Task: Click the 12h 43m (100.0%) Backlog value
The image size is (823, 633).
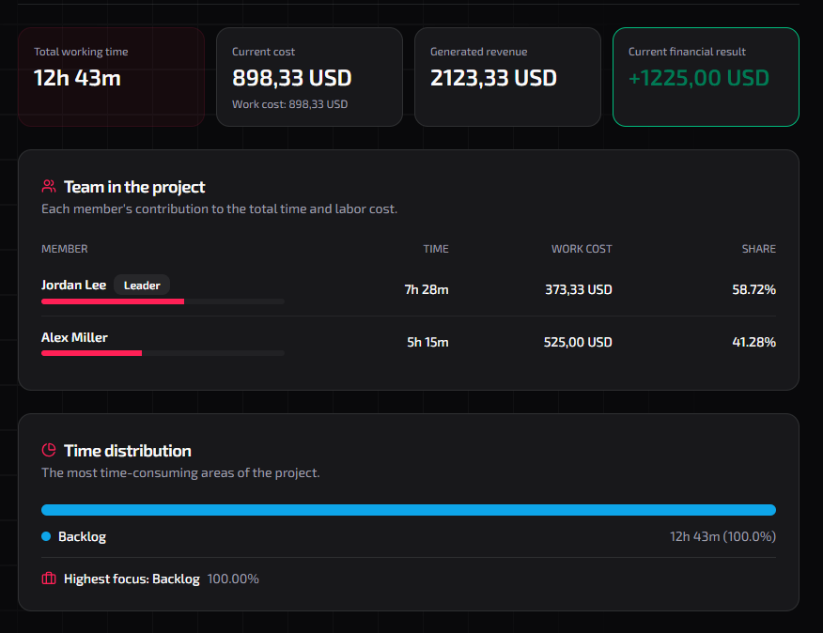Action: click(722, 536)
